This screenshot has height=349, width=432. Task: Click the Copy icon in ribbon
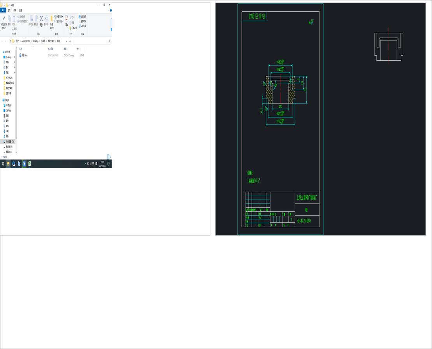click(x=9, y=19)
